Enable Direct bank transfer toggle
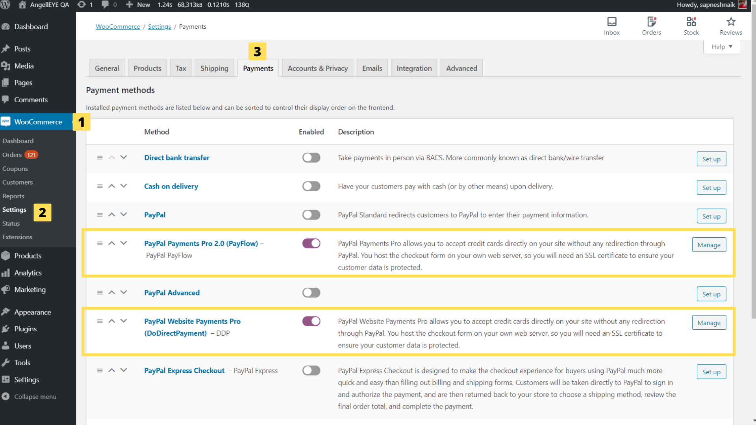Viewport: 756px width, 425px height. [311, 157]
